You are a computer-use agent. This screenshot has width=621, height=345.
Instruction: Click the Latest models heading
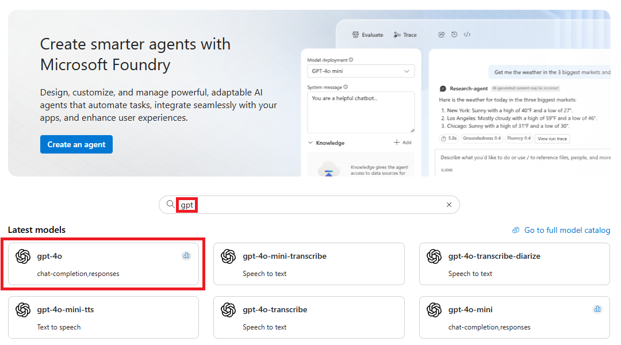[36, 230]
